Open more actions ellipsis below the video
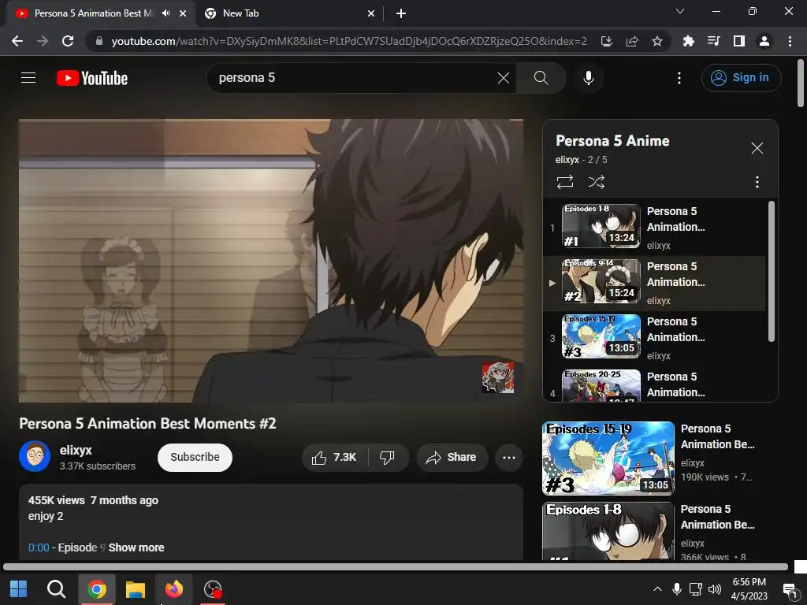Viewport: 807px width, 605px height. point(509,458)
